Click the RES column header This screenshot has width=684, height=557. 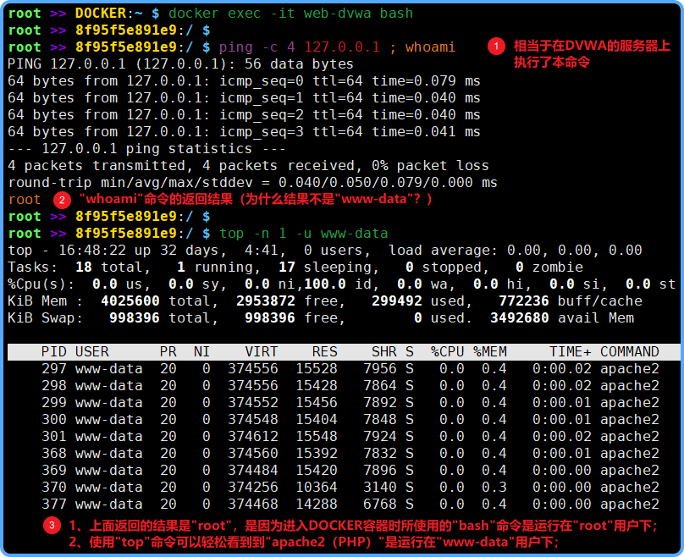324,352
